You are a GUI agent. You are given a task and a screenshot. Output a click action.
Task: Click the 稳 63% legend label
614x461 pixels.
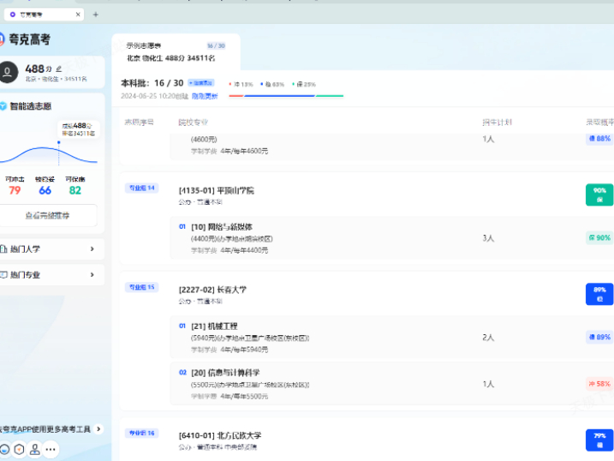(x=272, y=84)
